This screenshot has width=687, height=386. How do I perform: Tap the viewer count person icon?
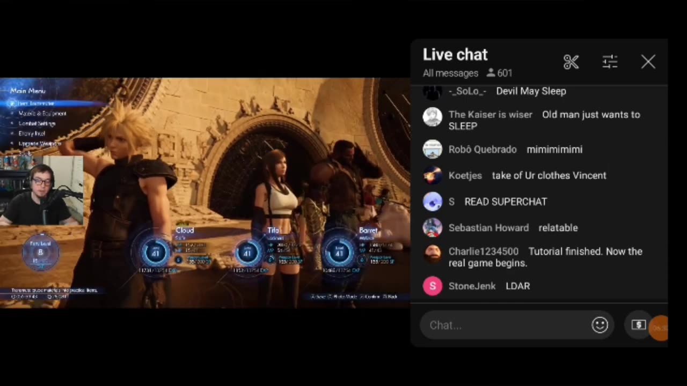491,73
